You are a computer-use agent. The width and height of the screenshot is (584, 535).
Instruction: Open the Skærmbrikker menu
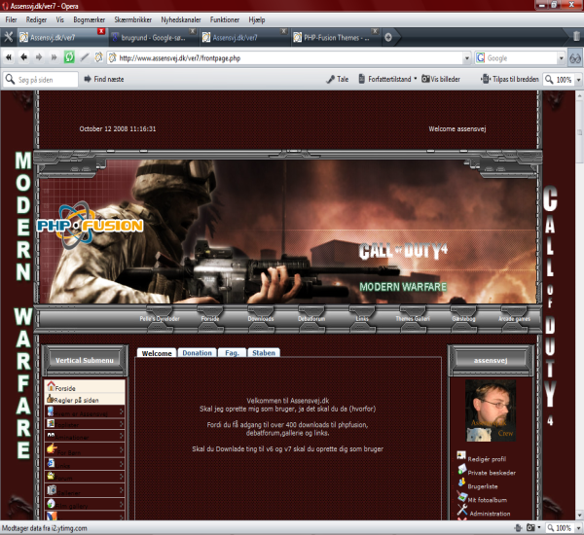click(133, 19)
